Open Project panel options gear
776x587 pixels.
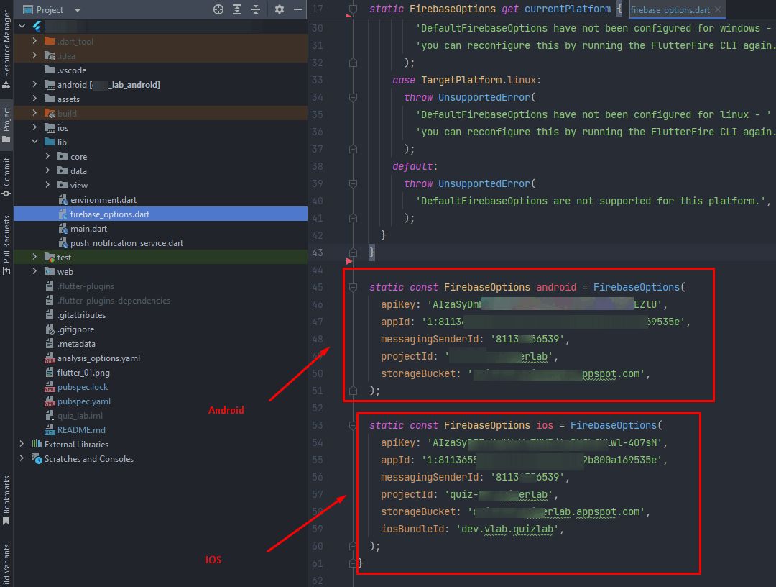pos(280,9)
